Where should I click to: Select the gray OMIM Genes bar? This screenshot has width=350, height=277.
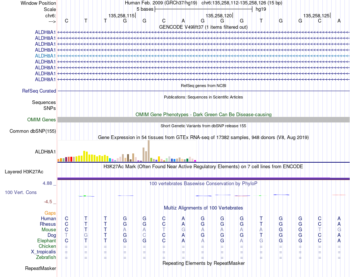pyautogui.click(x=203, y=120)
